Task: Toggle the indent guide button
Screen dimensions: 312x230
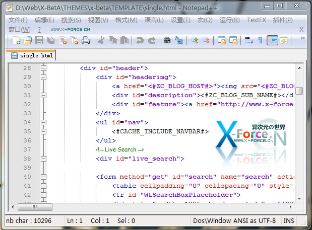Action: (x=272, y=40)
